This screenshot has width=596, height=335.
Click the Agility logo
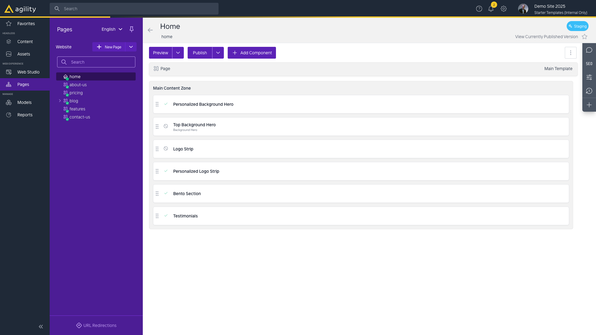(x=20, y=9)
